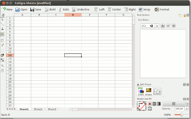Select the checkered gradient tool

2,60
